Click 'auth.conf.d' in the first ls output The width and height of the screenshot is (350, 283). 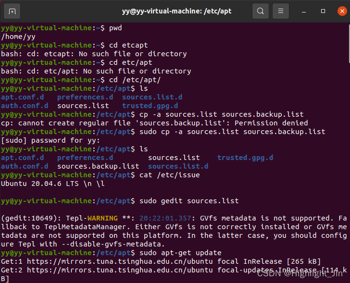pos(25,106)
